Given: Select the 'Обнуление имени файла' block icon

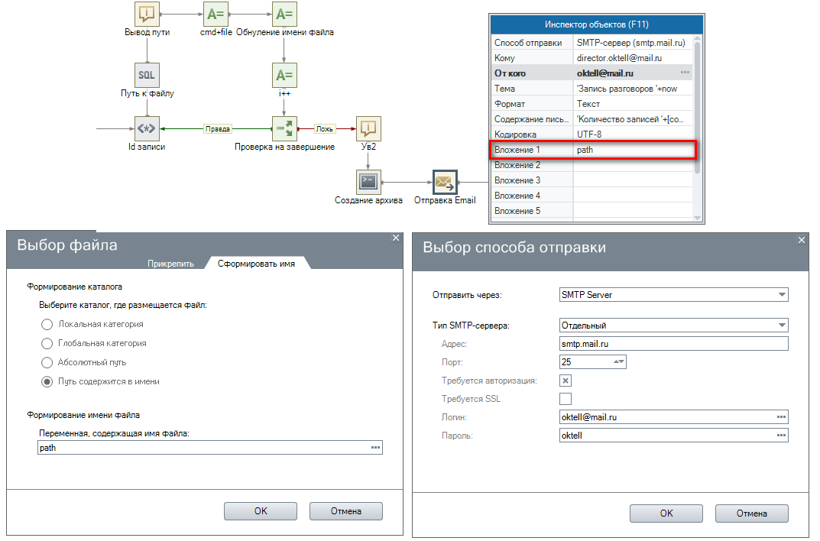Looking at the screenshot, I should point(284,14).
